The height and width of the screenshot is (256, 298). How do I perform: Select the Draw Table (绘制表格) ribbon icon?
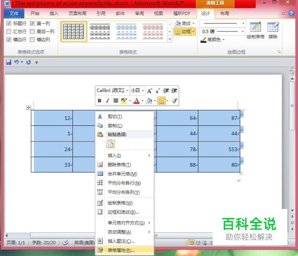coord(255,27)
